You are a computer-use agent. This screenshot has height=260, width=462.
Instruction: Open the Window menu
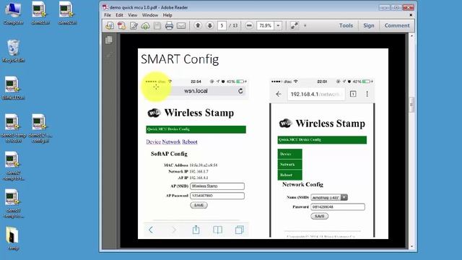coord(150,15)
